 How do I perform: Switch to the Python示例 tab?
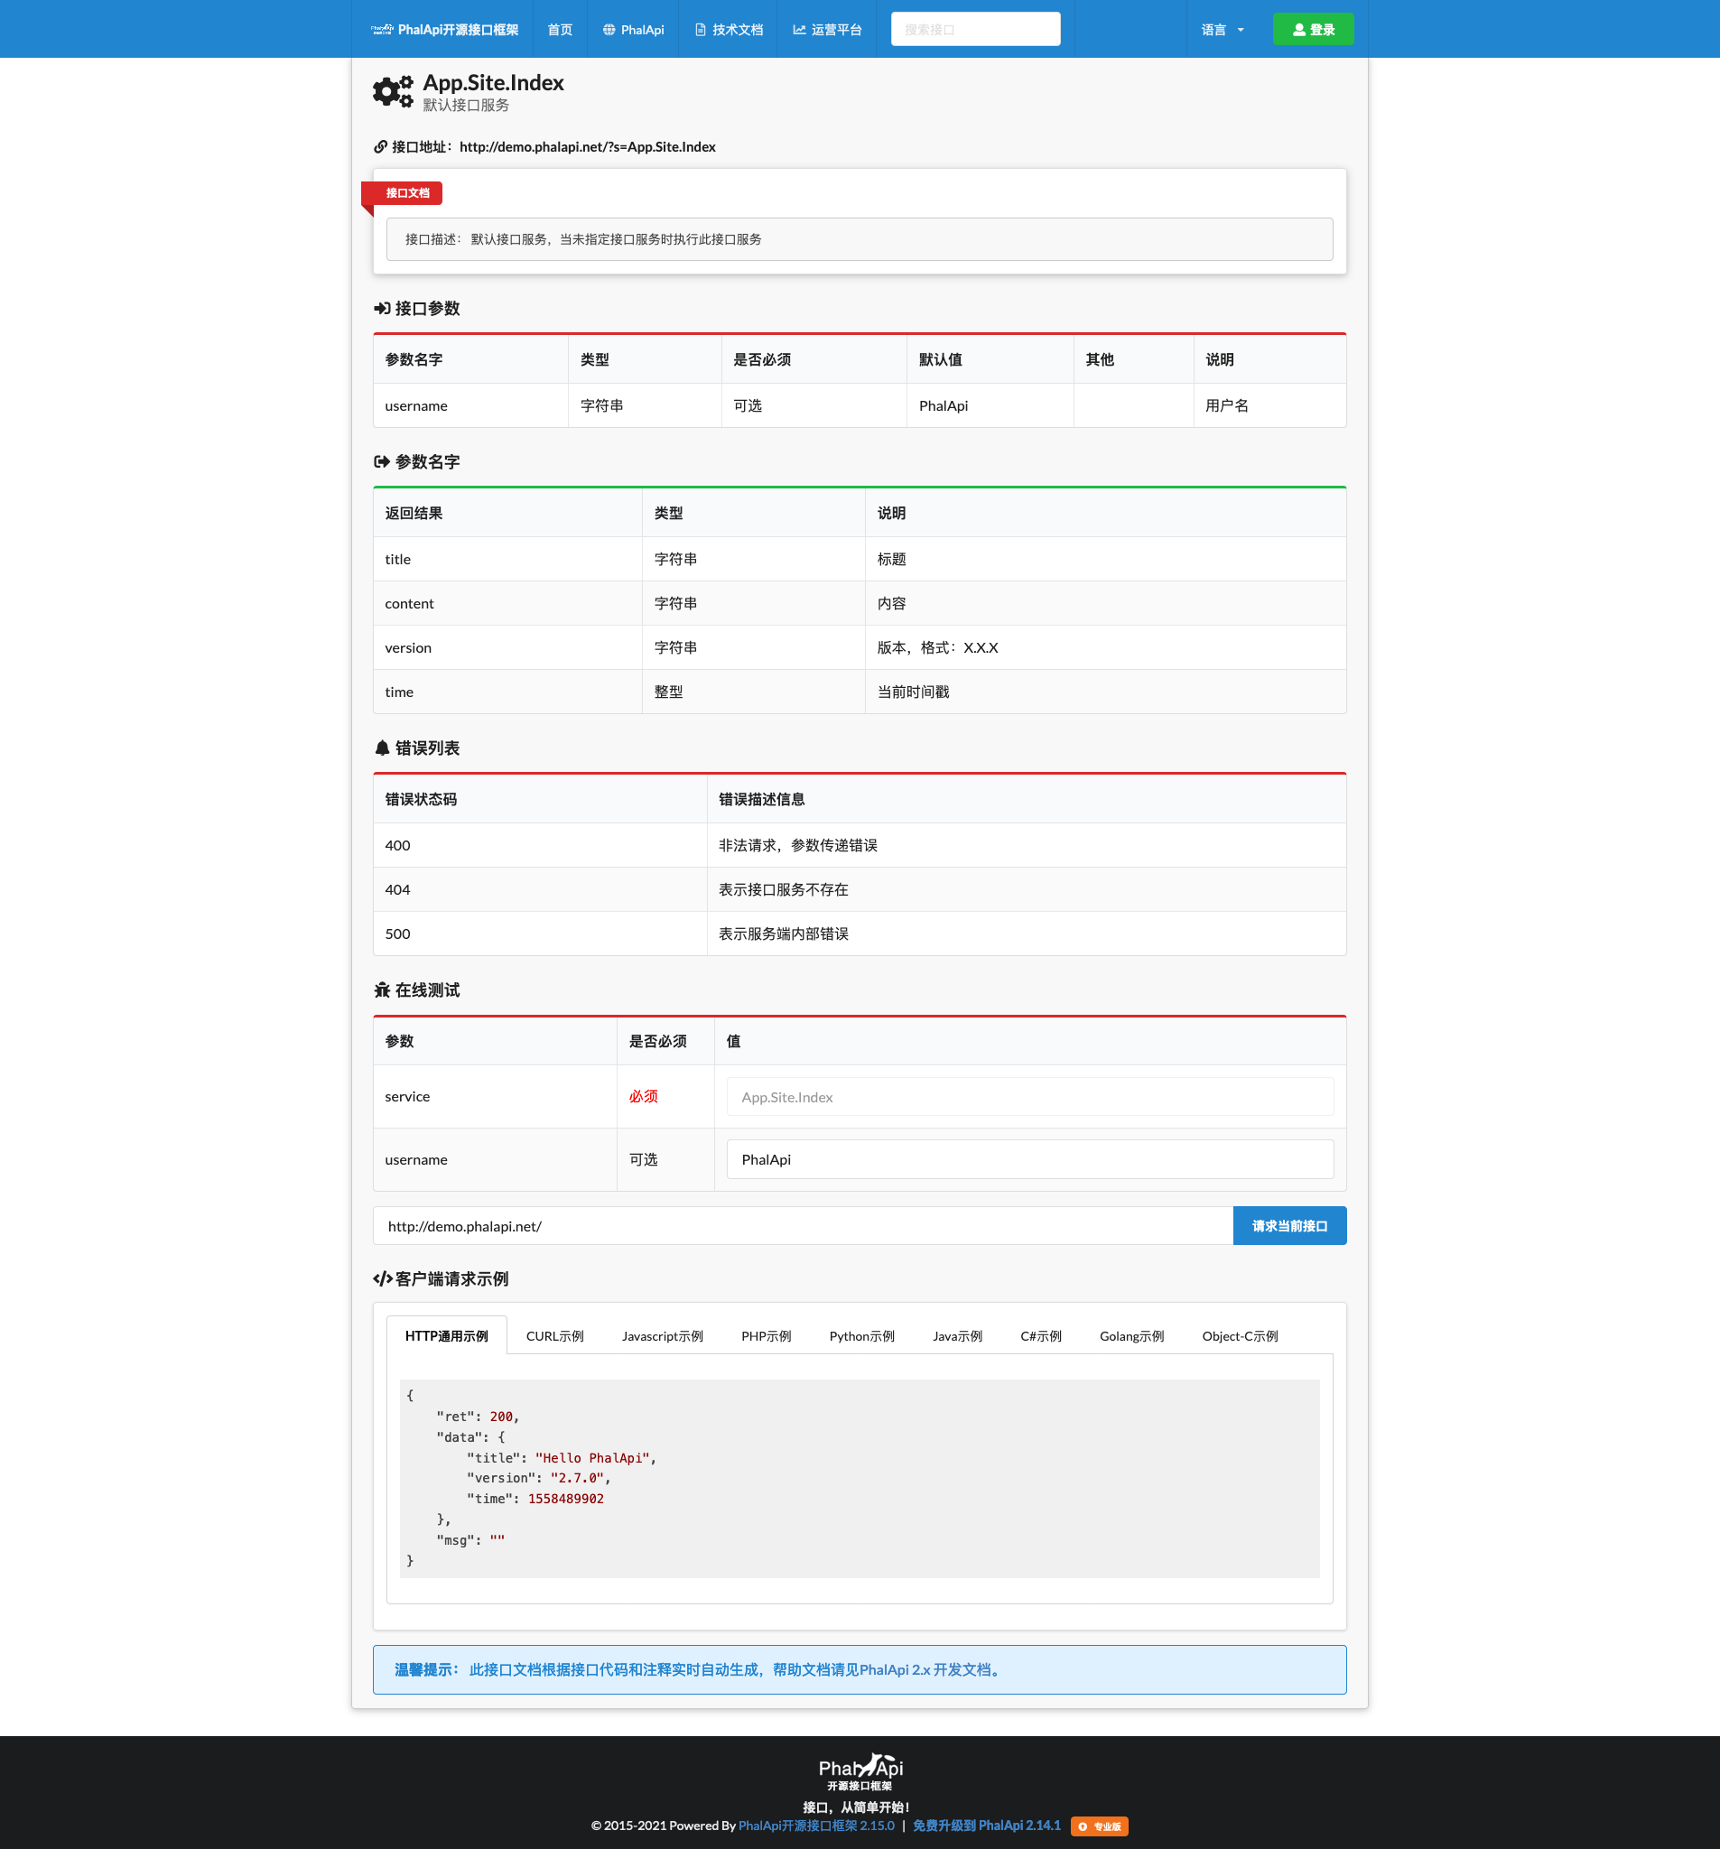[x=861, y=1335]
